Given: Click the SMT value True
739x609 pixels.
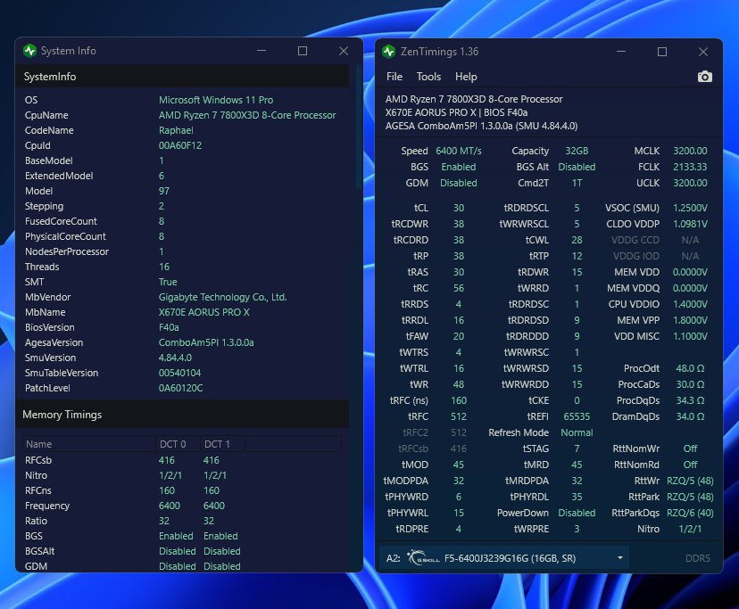Looking at the screenshot, I should coord(168,282).
